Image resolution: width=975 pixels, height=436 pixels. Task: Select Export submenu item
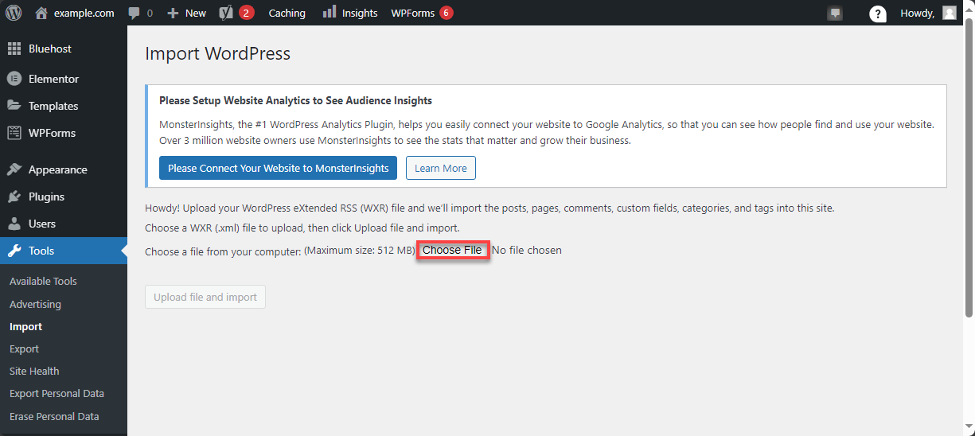pos(24,348)
